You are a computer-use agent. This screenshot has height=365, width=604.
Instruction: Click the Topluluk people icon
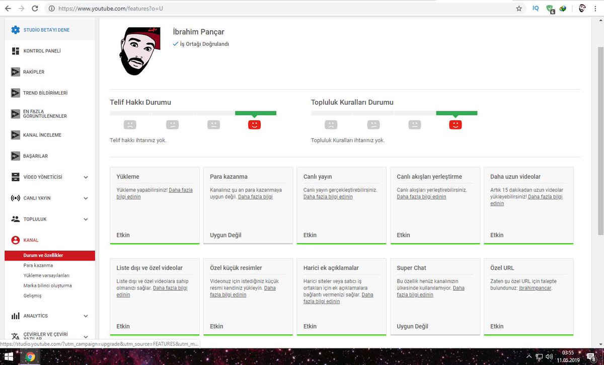coord(15,219)
